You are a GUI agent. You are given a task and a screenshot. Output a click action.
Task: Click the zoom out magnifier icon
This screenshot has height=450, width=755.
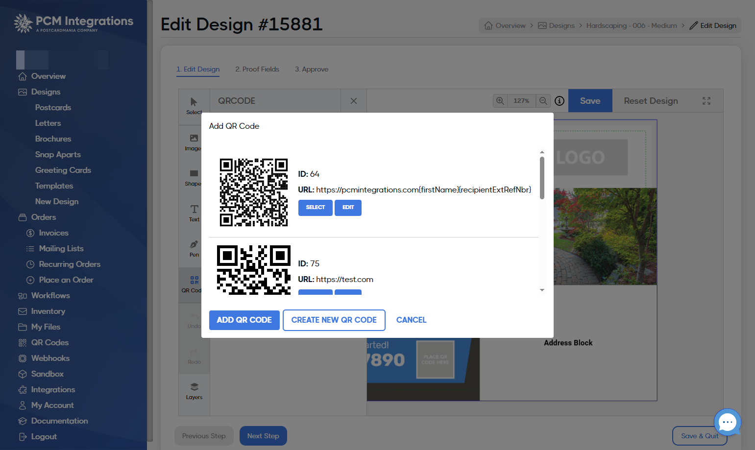[543, 101]
